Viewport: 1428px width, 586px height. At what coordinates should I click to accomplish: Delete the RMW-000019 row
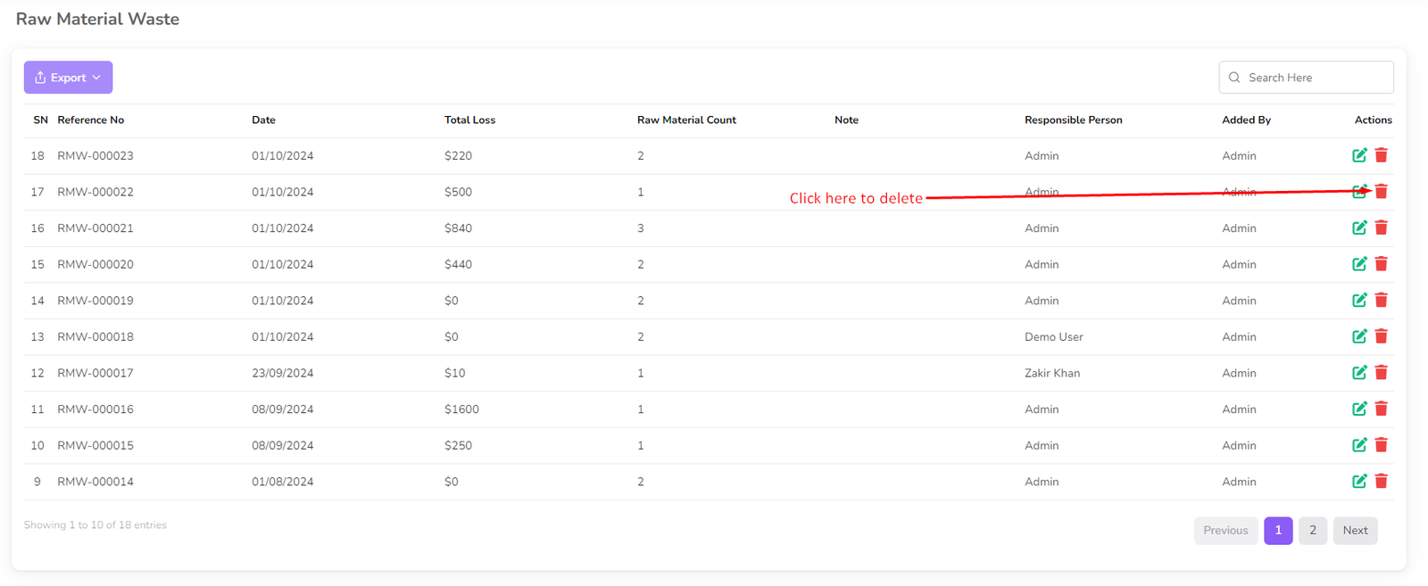point(1381,301)
